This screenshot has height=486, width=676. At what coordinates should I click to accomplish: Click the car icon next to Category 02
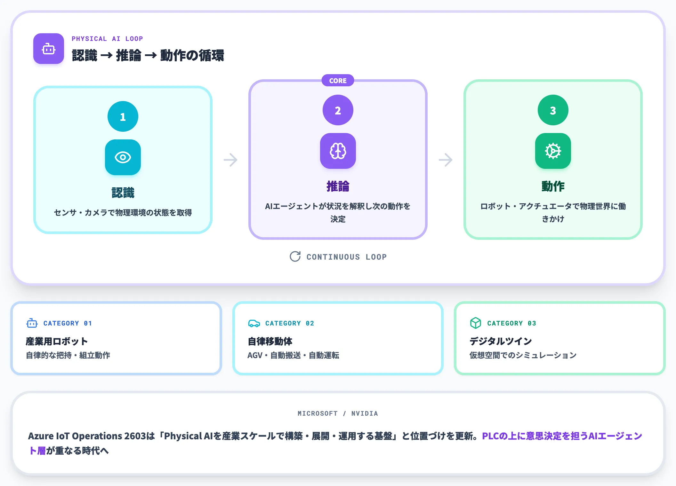254,323
